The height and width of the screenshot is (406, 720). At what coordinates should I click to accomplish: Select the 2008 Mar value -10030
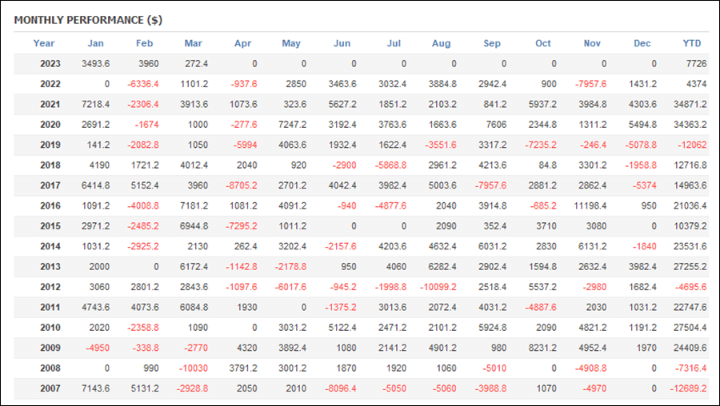(x=192, y=368)
